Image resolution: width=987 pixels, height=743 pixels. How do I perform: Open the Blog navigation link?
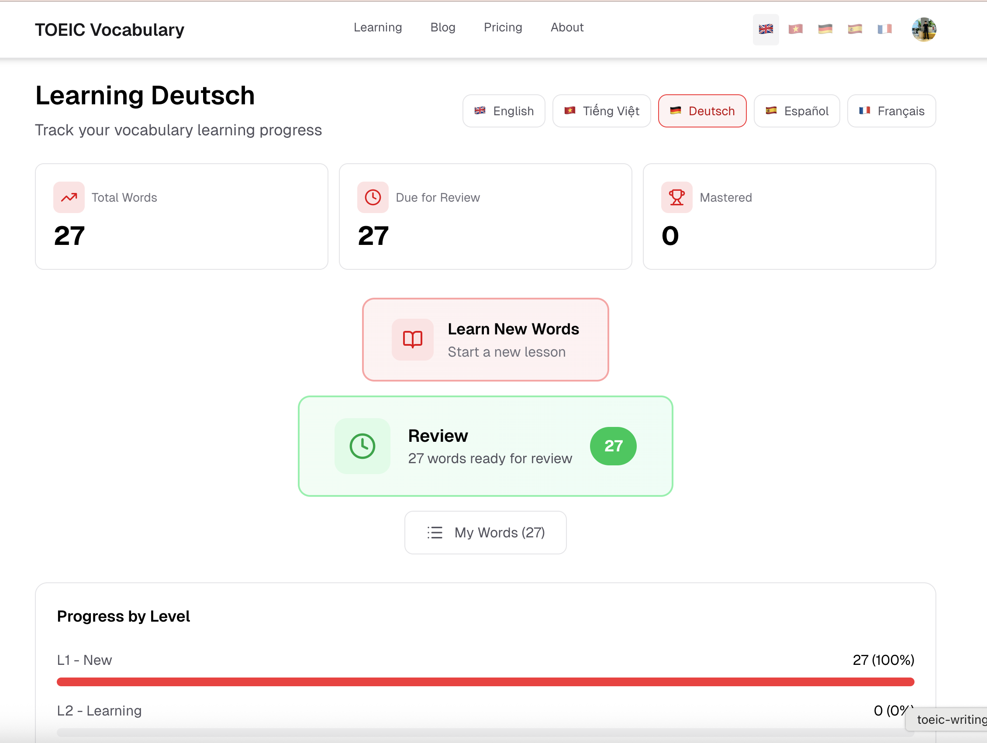coord(443,28)
